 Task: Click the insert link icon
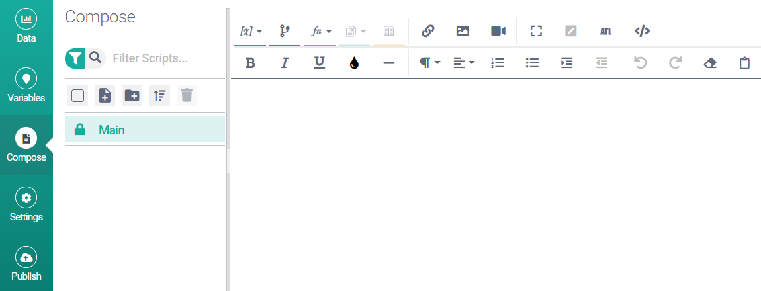(x=428, y=31)
